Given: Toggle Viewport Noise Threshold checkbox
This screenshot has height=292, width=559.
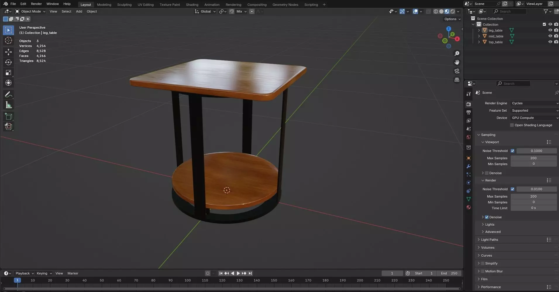Looking at the screenshot, I should (x=512, y=151).
